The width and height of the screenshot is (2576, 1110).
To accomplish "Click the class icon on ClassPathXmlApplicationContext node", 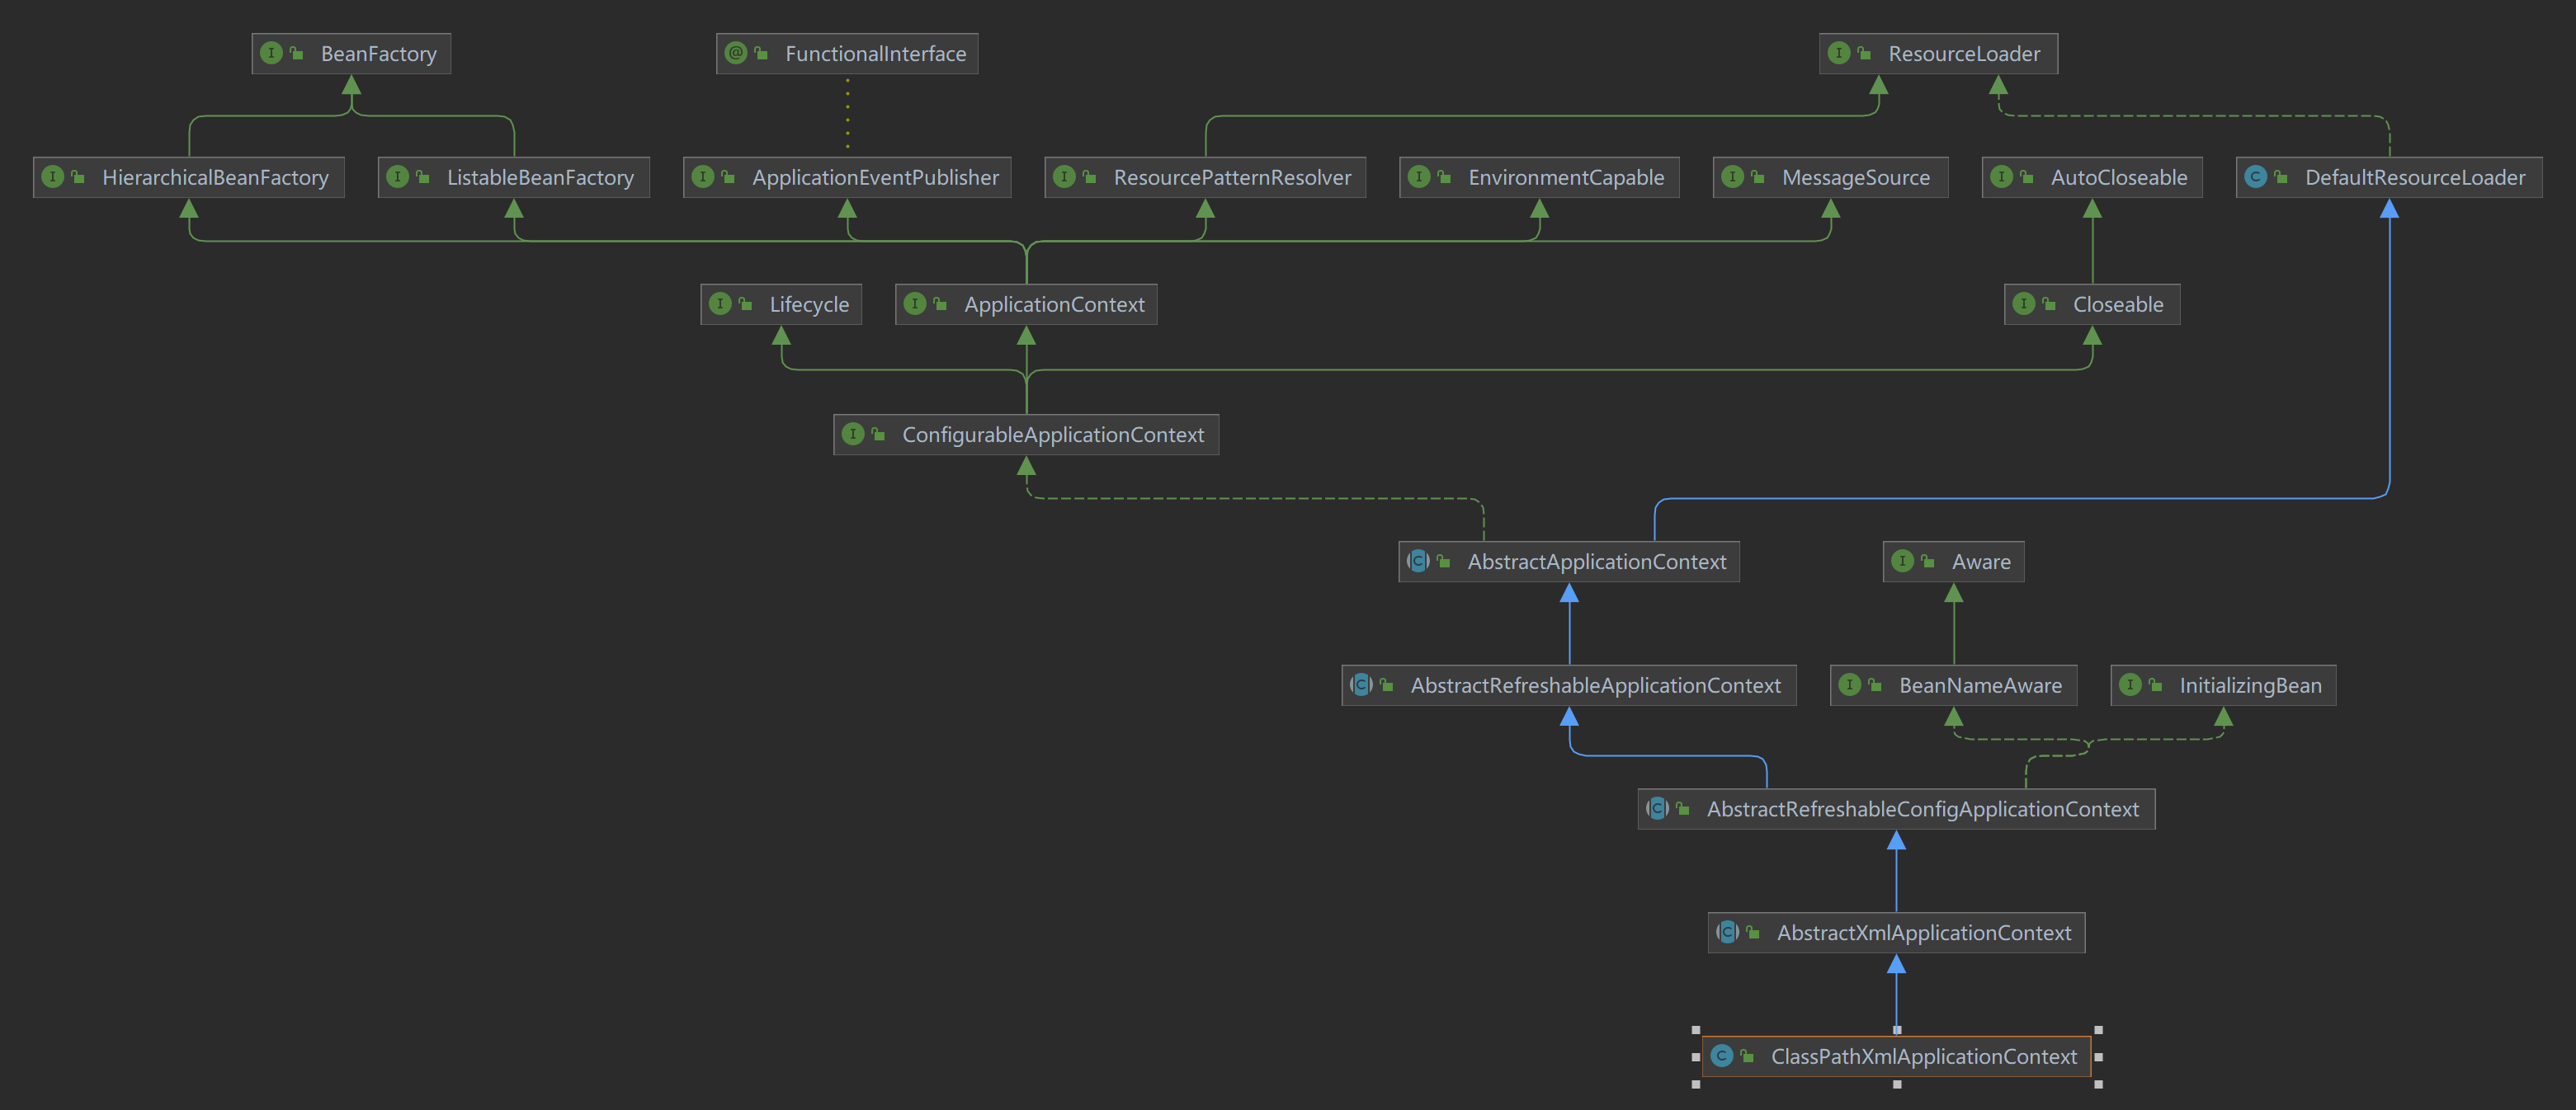I will pos(1722,1056).
